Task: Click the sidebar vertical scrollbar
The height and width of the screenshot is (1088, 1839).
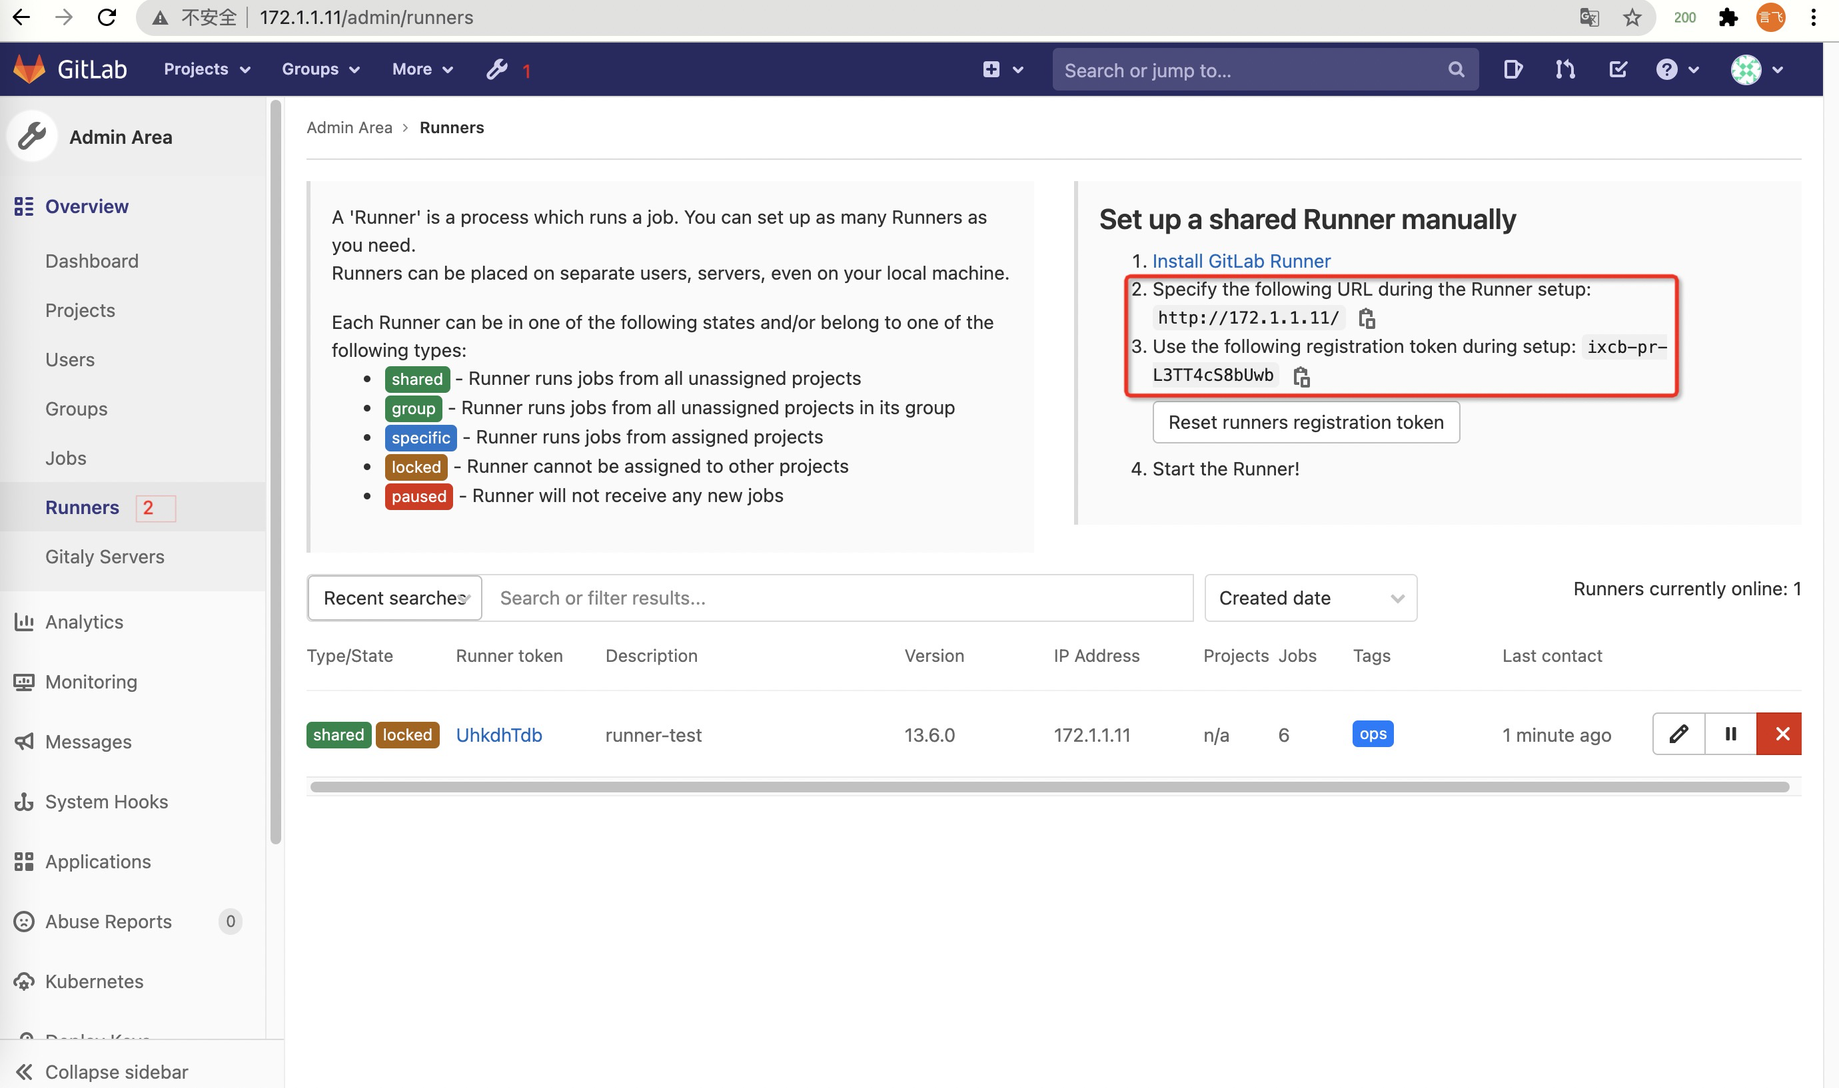Action: [x=276, y=472]
